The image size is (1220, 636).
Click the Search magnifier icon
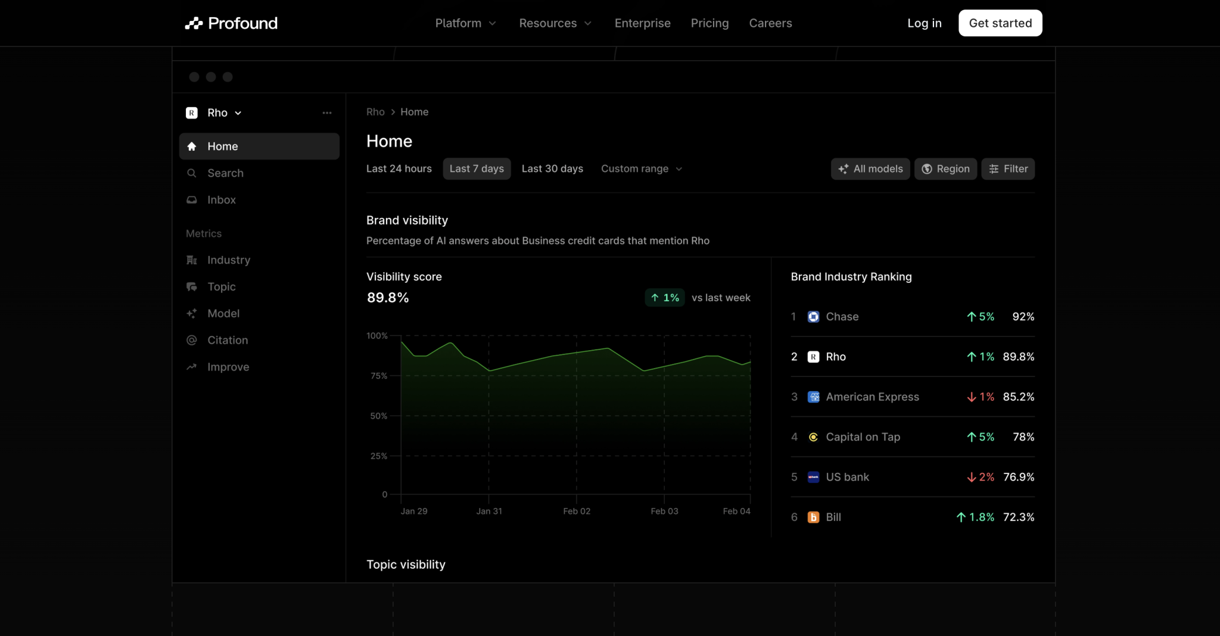point(192,173)
